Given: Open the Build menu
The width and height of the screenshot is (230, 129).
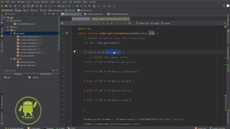Looking at the screenshot, I should point(53,2).
